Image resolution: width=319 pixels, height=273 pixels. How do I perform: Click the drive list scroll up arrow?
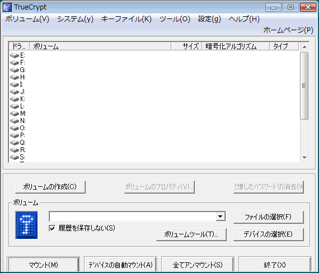pyautogui.click(x=304, y=47)
